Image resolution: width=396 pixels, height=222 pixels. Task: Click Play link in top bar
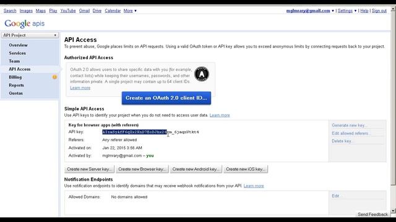pos(53,11)
